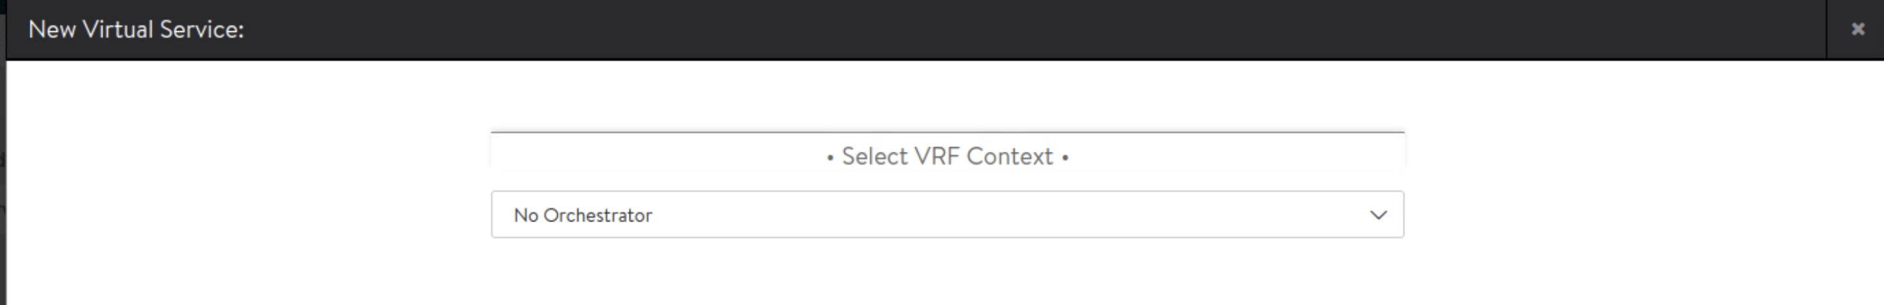The width and height of the screenshot is (1884, 305).
Task: Close the New Virtual Service dialog
Action: click(x=1857, y=29)
